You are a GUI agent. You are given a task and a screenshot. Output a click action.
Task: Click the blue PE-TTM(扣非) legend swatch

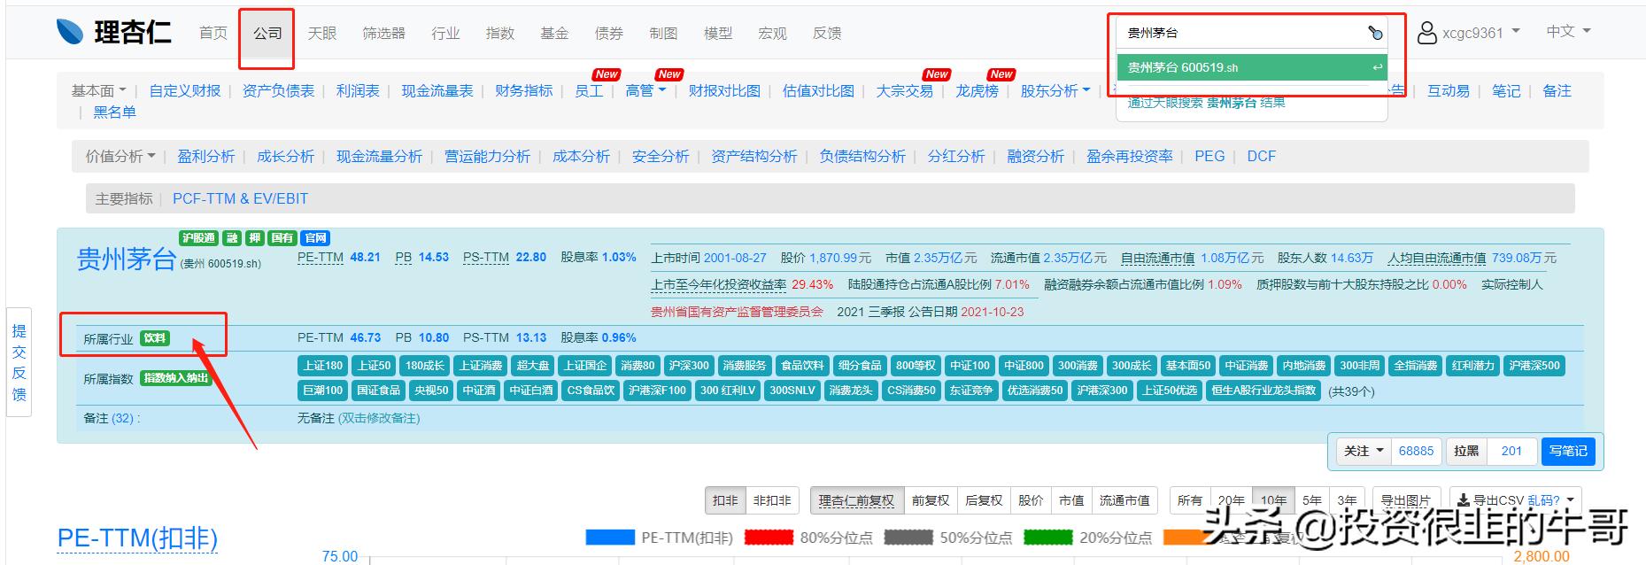point(610,538)
